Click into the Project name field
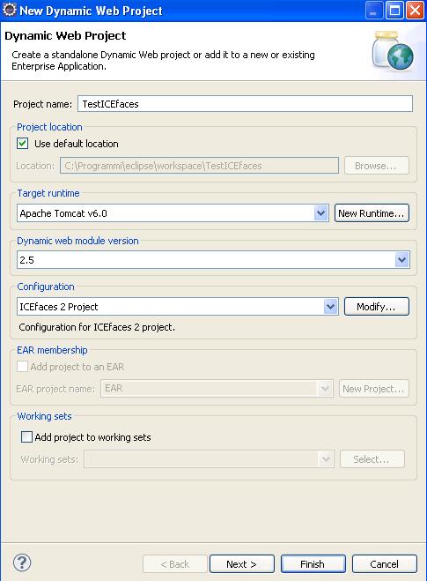 point(245,104)
